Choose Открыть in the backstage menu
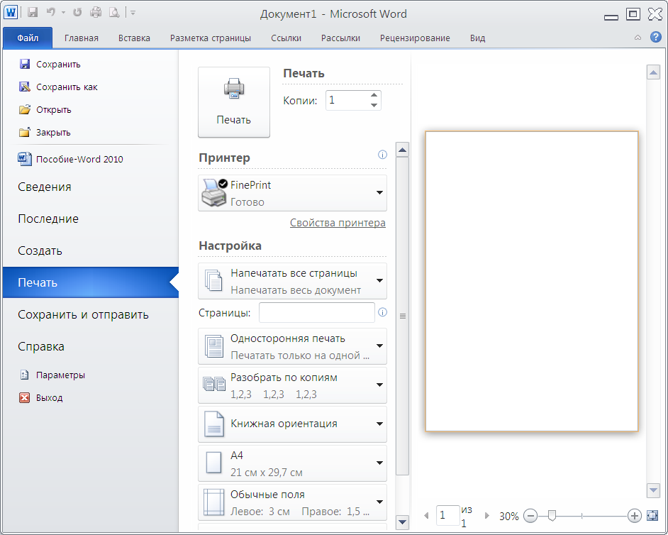668x535 pixels. (x=45, y=109)
